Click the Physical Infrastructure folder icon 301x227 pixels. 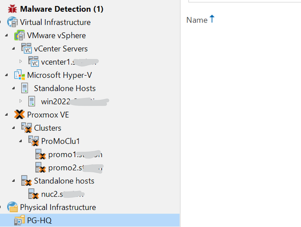point(12,207)
